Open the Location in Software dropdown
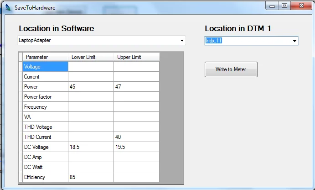The height and width of the screenshot is (190, 315). [182, 40]
